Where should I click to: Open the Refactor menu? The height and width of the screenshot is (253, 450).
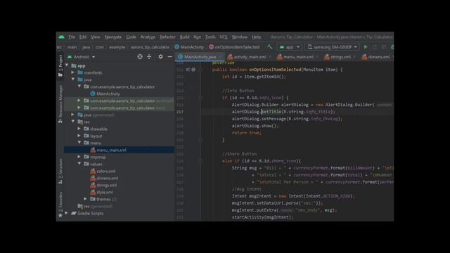coord(167,37)
